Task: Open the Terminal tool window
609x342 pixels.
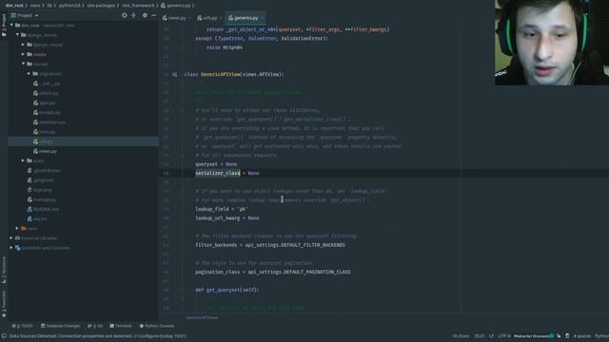Action: click(x=121, y=326)
